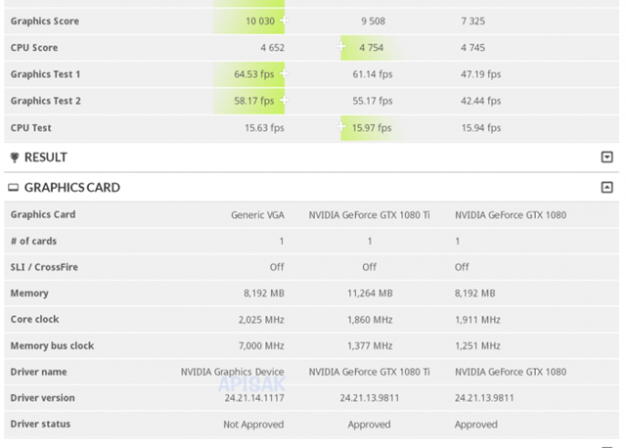Click the plus marker beside 4 754

coord(343,47)
